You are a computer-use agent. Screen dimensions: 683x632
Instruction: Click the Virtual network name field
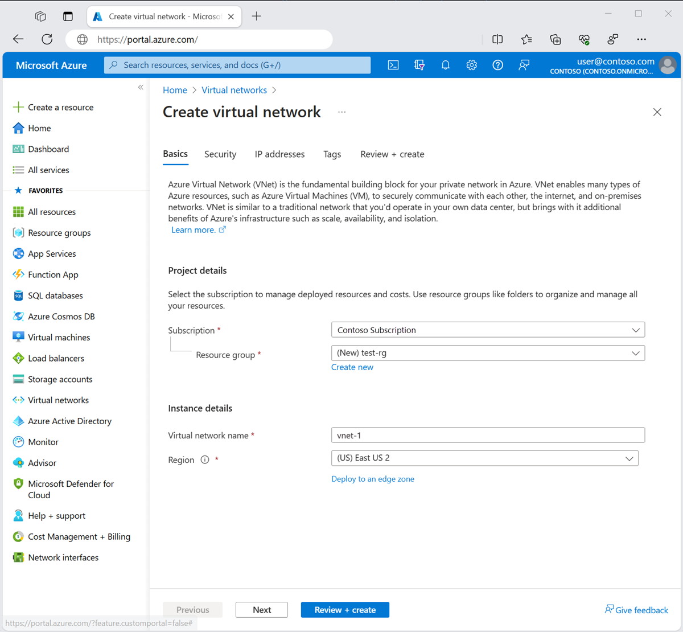(x=488, y=434)
